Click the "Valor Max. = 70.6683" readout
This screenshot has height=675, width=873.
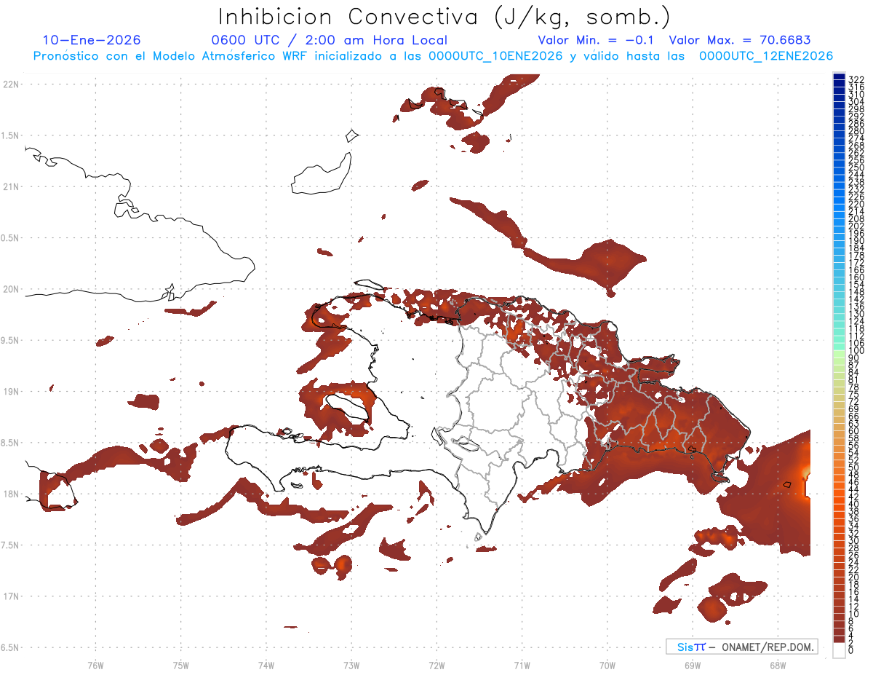740,40
